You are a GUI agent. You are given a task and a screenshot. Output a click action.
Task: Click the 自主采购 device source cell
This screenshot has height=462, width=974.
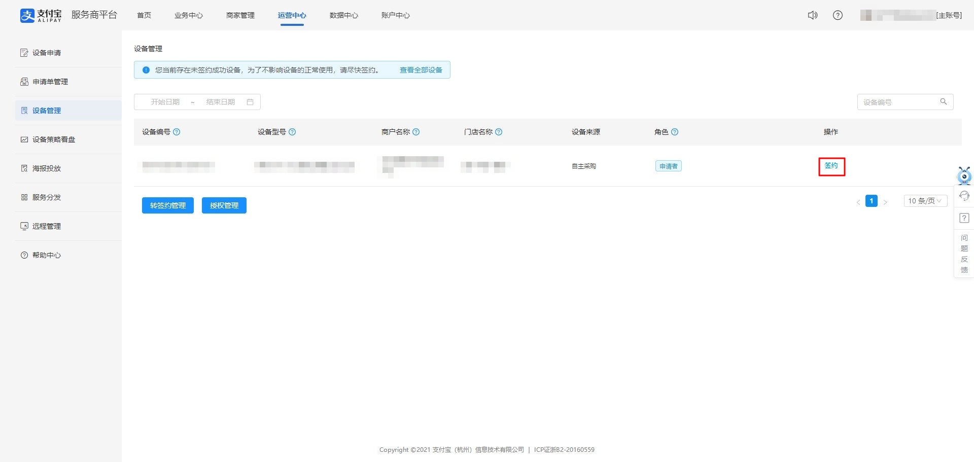tap(584, 166)
